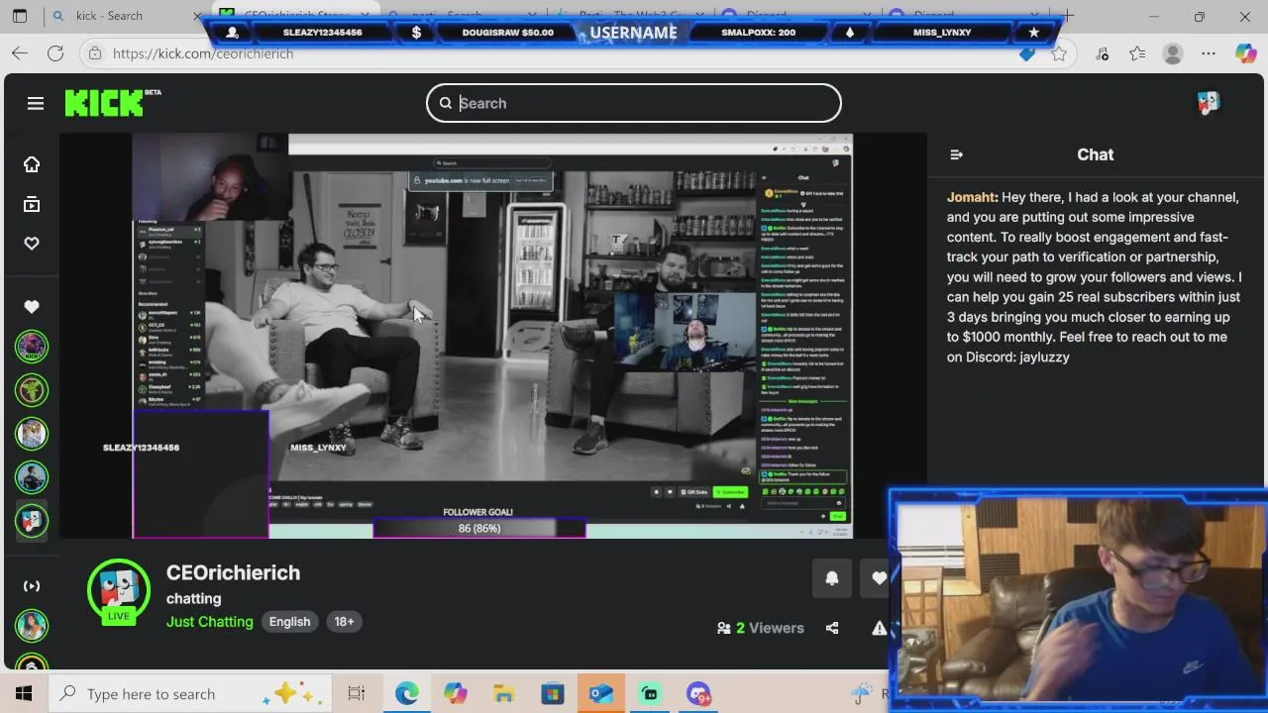View site information lock icon
The height and width of the screenshot is (713, 1268).
[x=95, y=53]
